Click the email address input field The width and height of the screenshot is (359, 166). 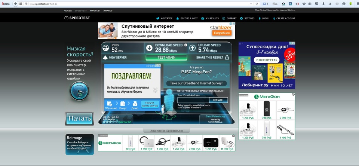coord(193,100)
